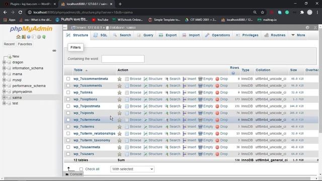The width and height of the screenshot is (322, 181).
Task: Click the vertical page scrollbar
Action: pos(320,80)
